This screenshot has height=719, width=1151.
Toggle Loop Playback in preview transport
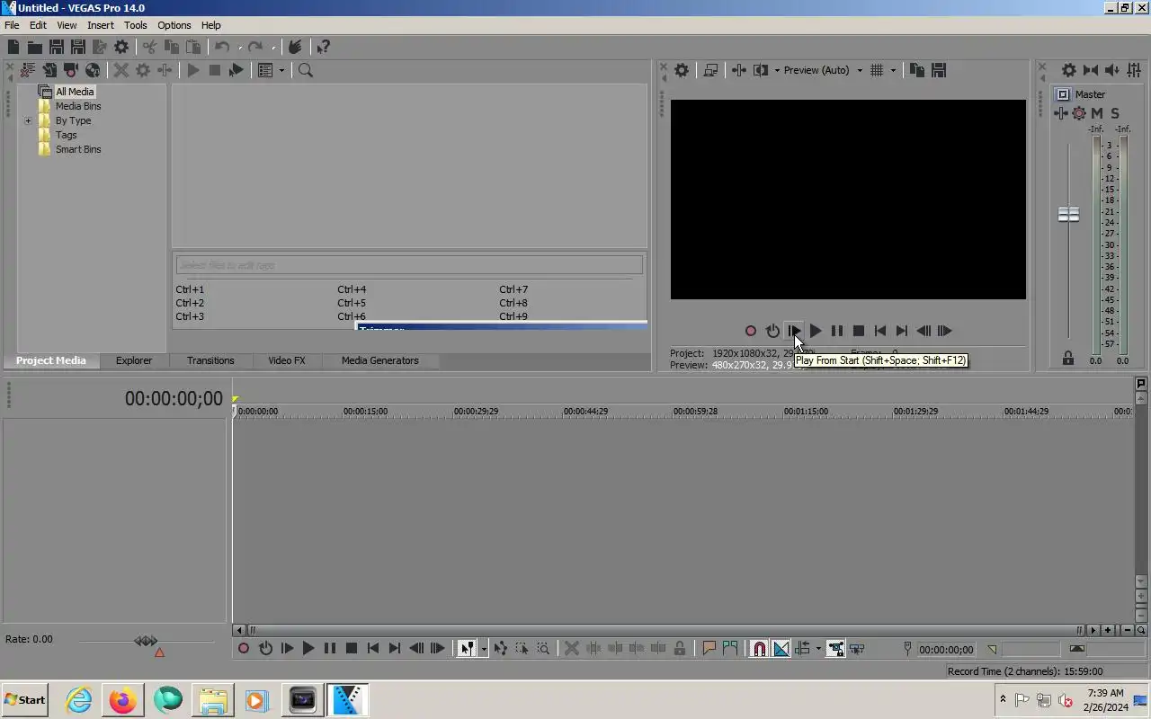tap(772, 331)
